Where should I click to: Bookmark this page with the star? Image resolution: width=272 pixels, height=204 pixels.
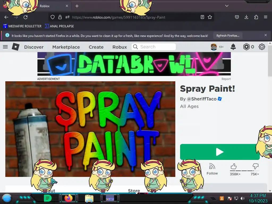pos(210,17)
